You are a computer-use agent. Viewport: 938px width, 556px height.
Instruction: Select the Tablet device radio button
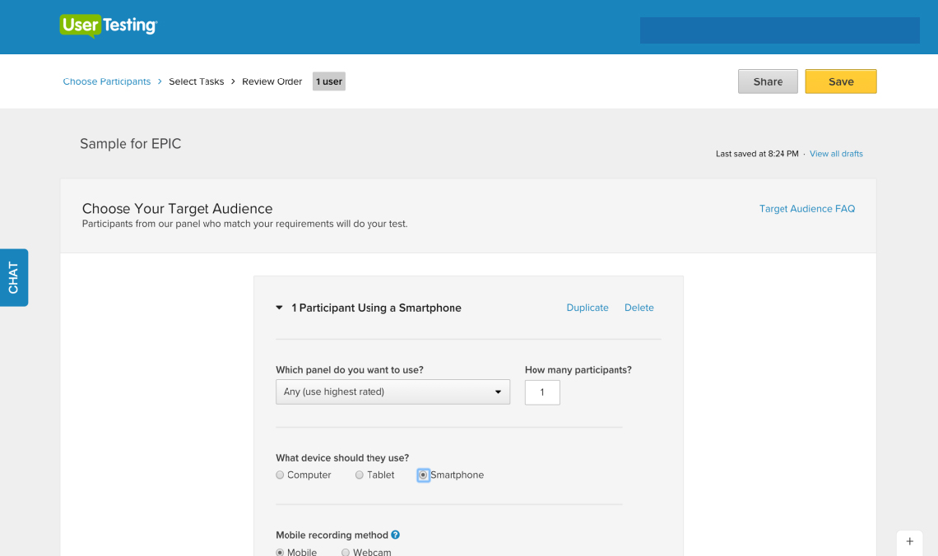(360, 475)
